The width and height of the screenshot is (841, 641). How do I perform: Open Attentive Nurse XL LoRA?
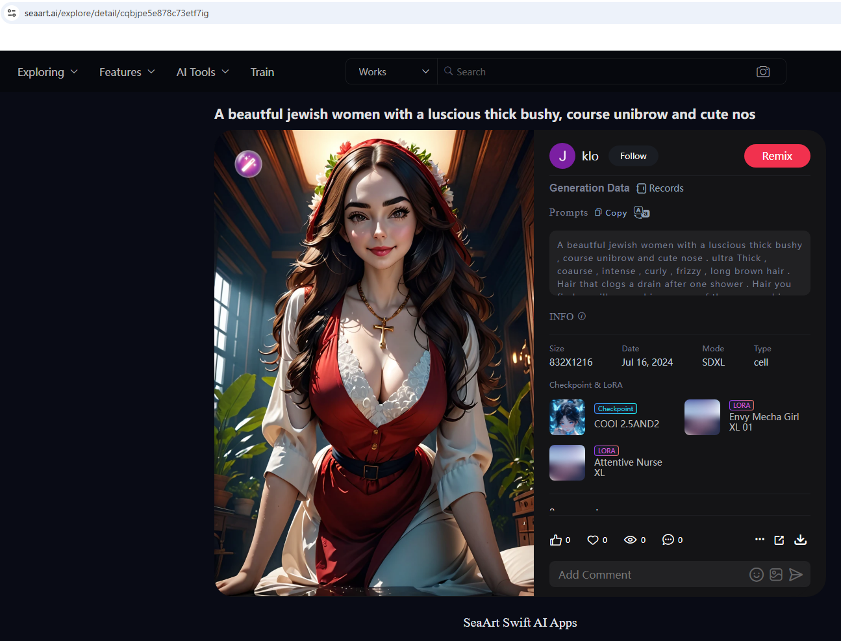628,467
